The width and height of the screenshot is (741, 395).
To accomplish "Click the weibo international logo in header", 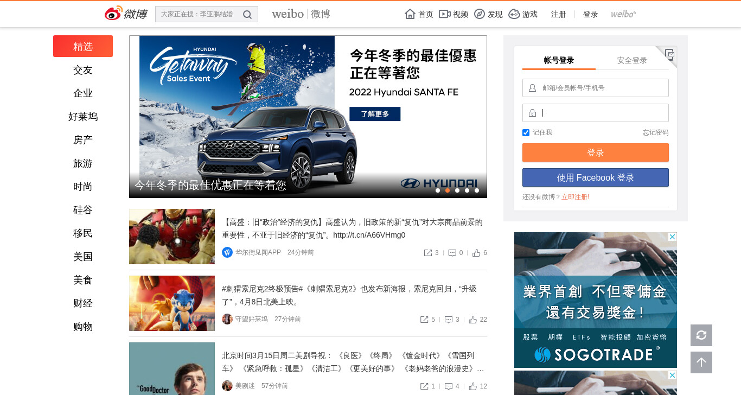I will 623,14.
